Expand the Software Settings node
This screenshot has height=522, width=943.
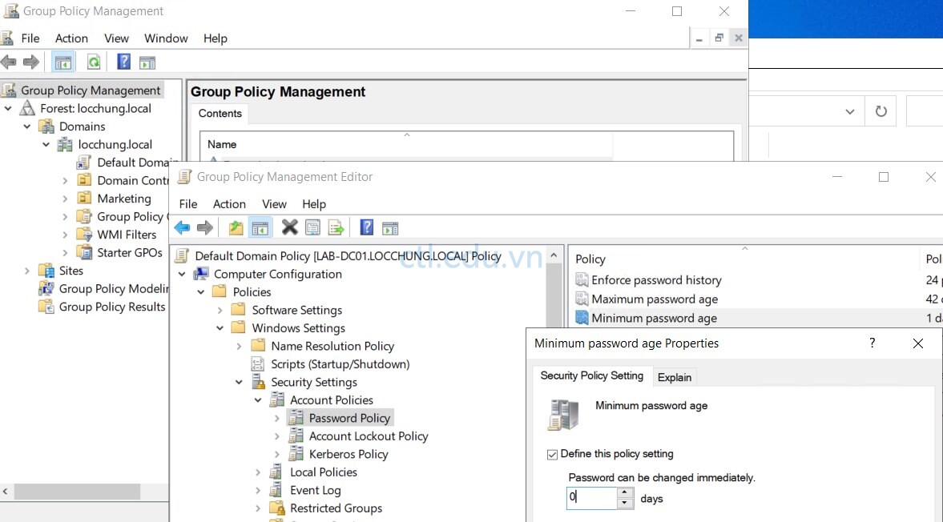point(220,310)
